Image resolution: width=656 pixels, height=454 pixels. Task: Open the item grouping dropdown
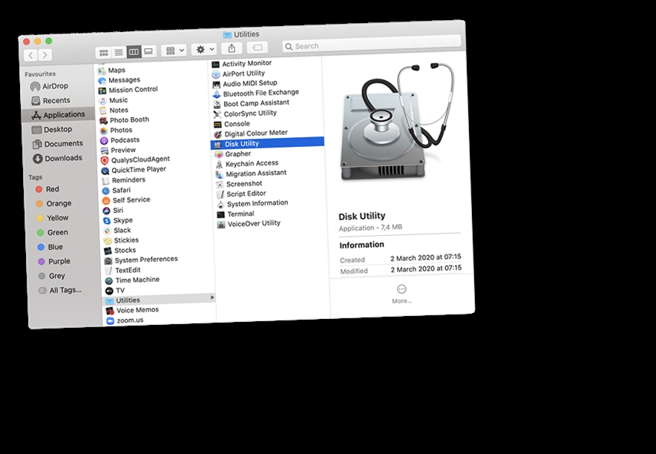pos(173,50)
